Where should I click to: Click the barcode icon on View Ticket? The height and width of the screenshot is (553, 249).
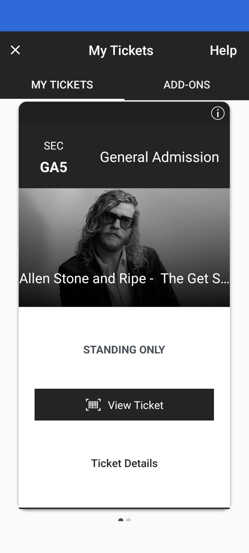(x=93, y=405)
